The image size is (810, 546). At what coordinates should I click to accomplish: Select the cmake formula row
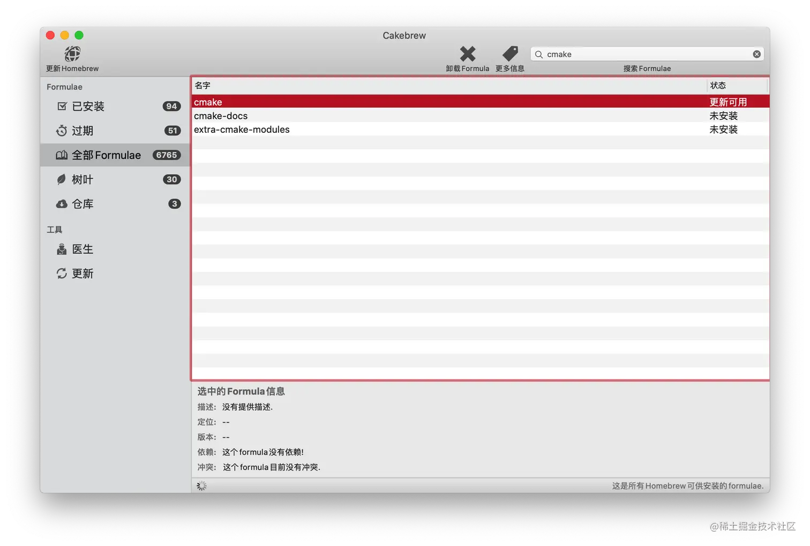click(481, 102)
